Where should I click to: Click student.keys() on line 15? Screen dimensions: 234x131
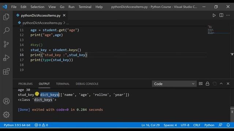67,50
